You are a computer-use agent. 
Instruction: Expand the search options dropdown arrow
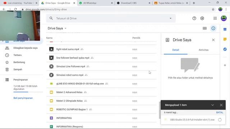click(x=170, y=18)
